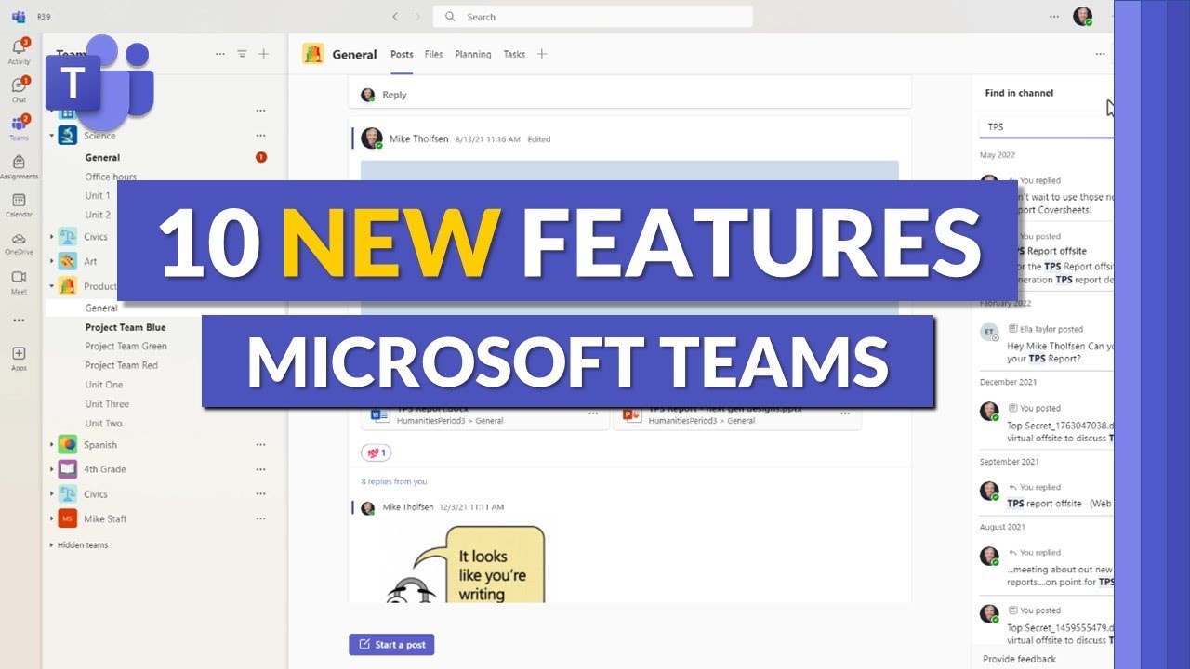The height and width of the screenshot is (669, 1190).
Task: Open Mike Tholfsen's avatar on the 8/13/21 post
Action: pos(372,138)
